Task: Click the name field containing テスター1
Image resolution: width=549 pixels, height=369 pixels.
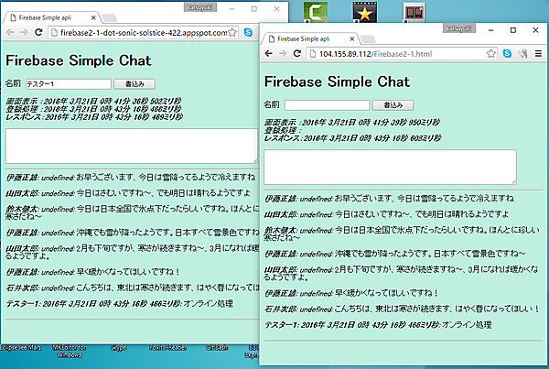Action: click(x=69, y=84)
